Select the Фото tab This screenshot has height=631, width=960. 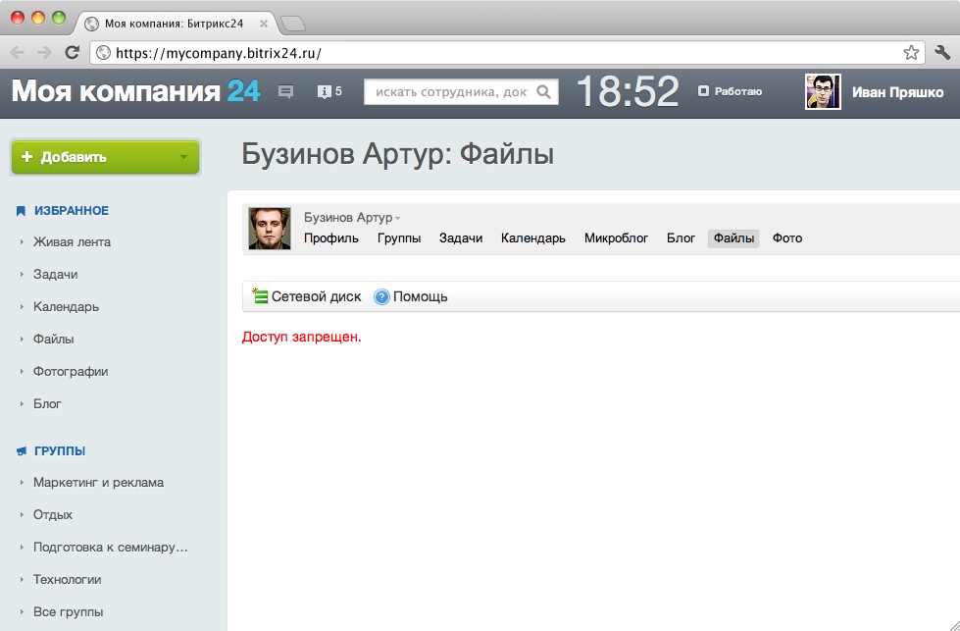click(786, 238)
